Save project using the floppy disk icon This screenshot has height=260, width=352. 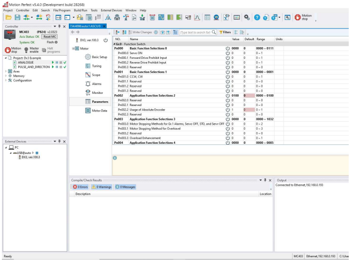coord(17,17)
